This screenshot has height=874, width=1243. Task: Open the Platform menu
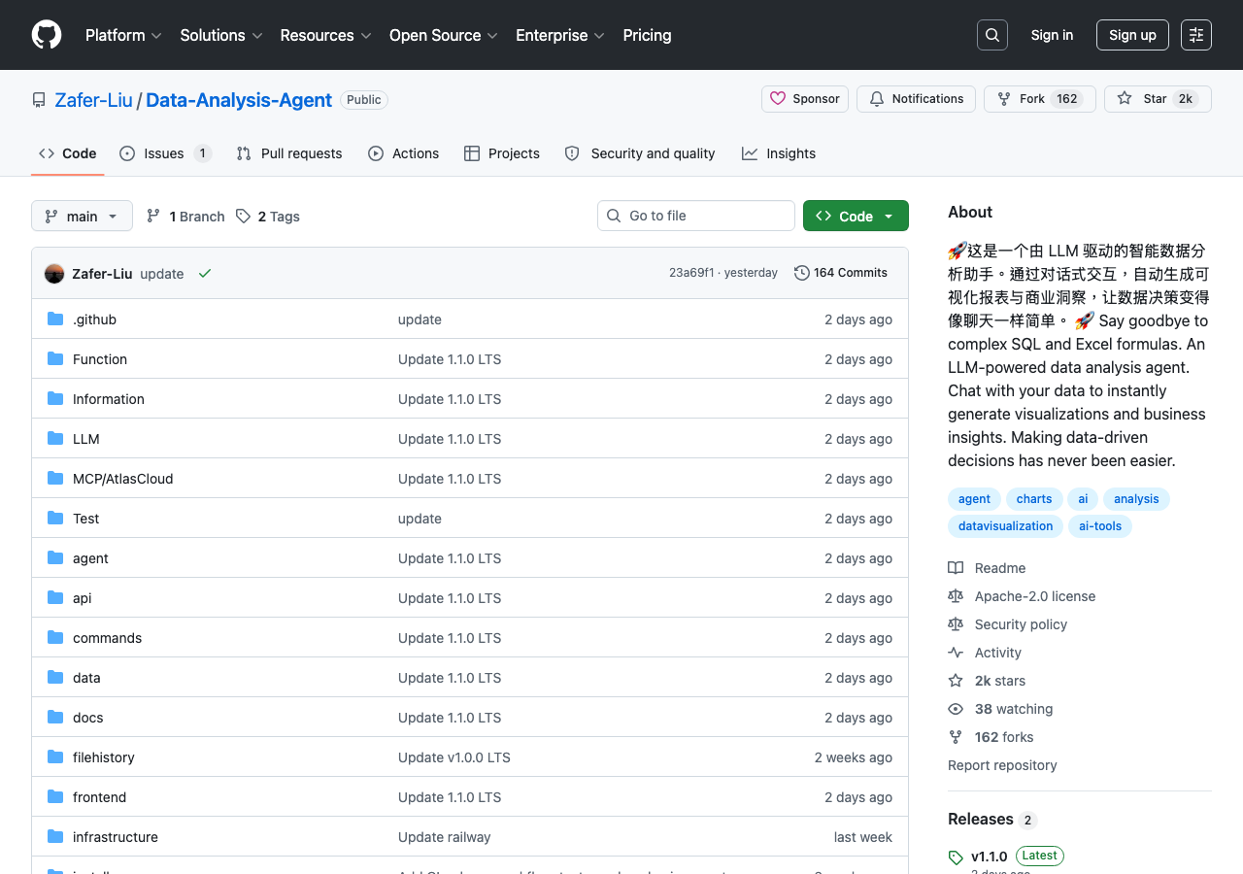point(123,35)
